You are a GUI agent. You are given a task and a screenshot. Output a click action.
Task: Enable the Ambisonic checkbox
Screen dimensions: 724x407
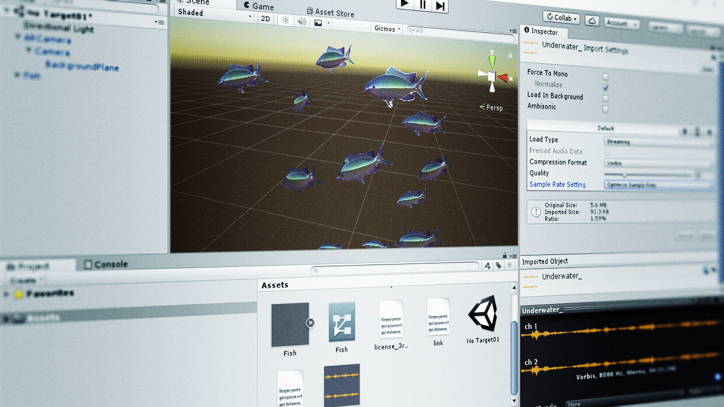tap(606, 109)
